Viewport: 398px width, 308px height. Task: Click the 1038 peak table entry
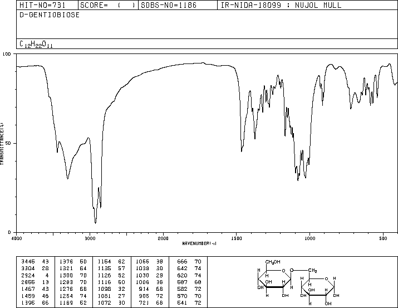point(149,268)
